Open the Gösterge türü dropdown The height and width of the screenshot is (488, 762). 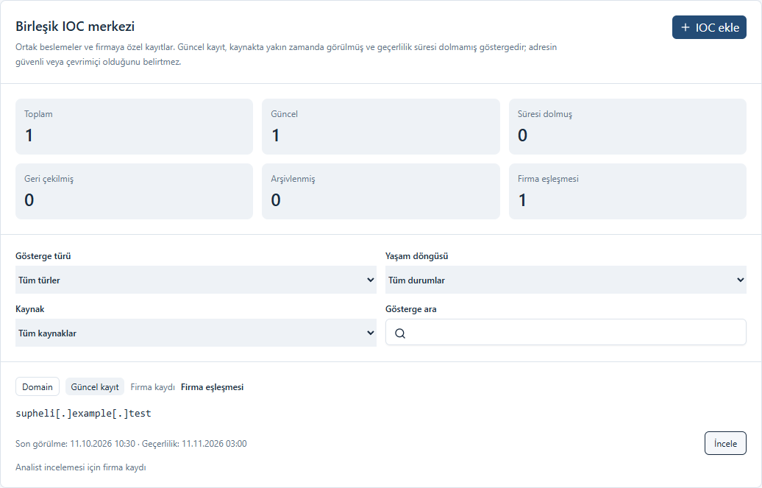pos(196,280)
